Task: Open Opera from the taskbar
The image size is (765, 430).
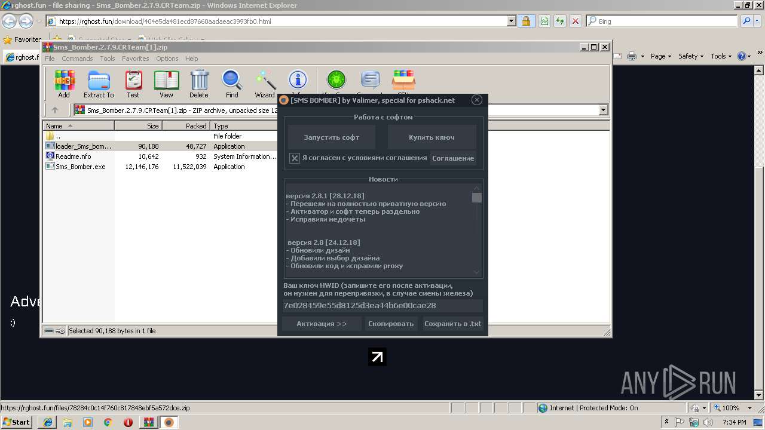Action: click(x=128, y=422)
